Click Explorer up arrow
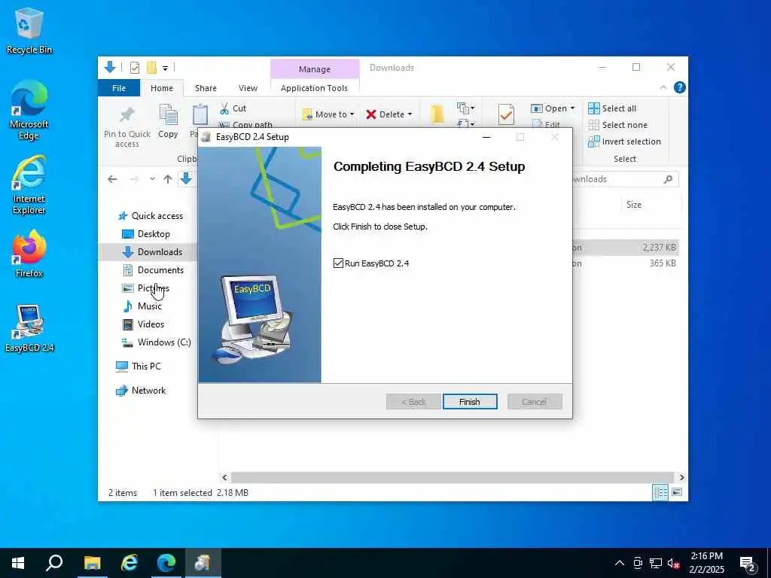 (168, 179)
